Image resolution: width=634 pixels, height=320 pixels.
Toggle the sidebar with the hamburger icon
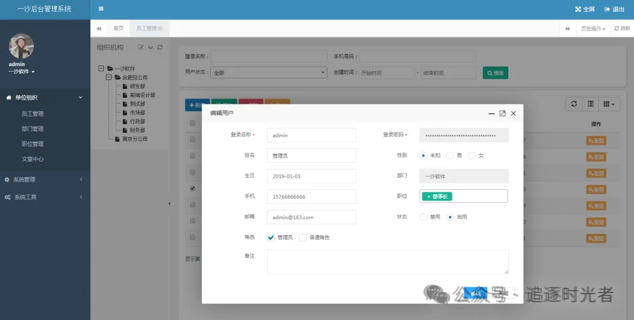[x=101, y=9]
